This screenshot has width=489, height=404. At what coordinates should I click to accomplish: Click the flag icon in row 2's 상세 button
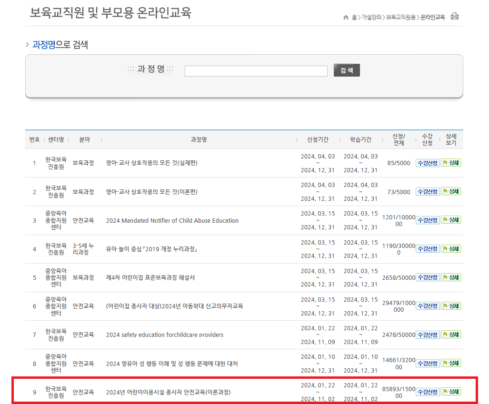tap(445, 191)
